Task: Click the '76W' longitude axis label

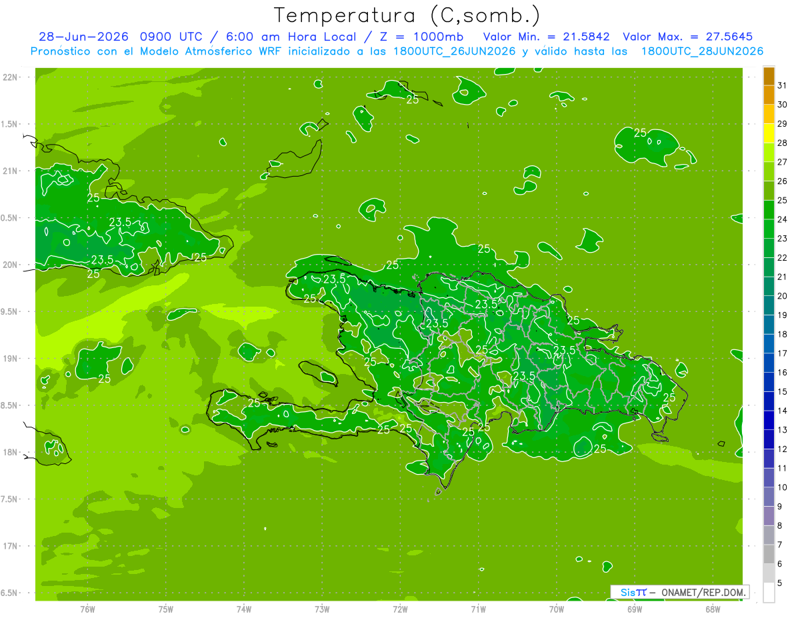Action: pos(87,609)
